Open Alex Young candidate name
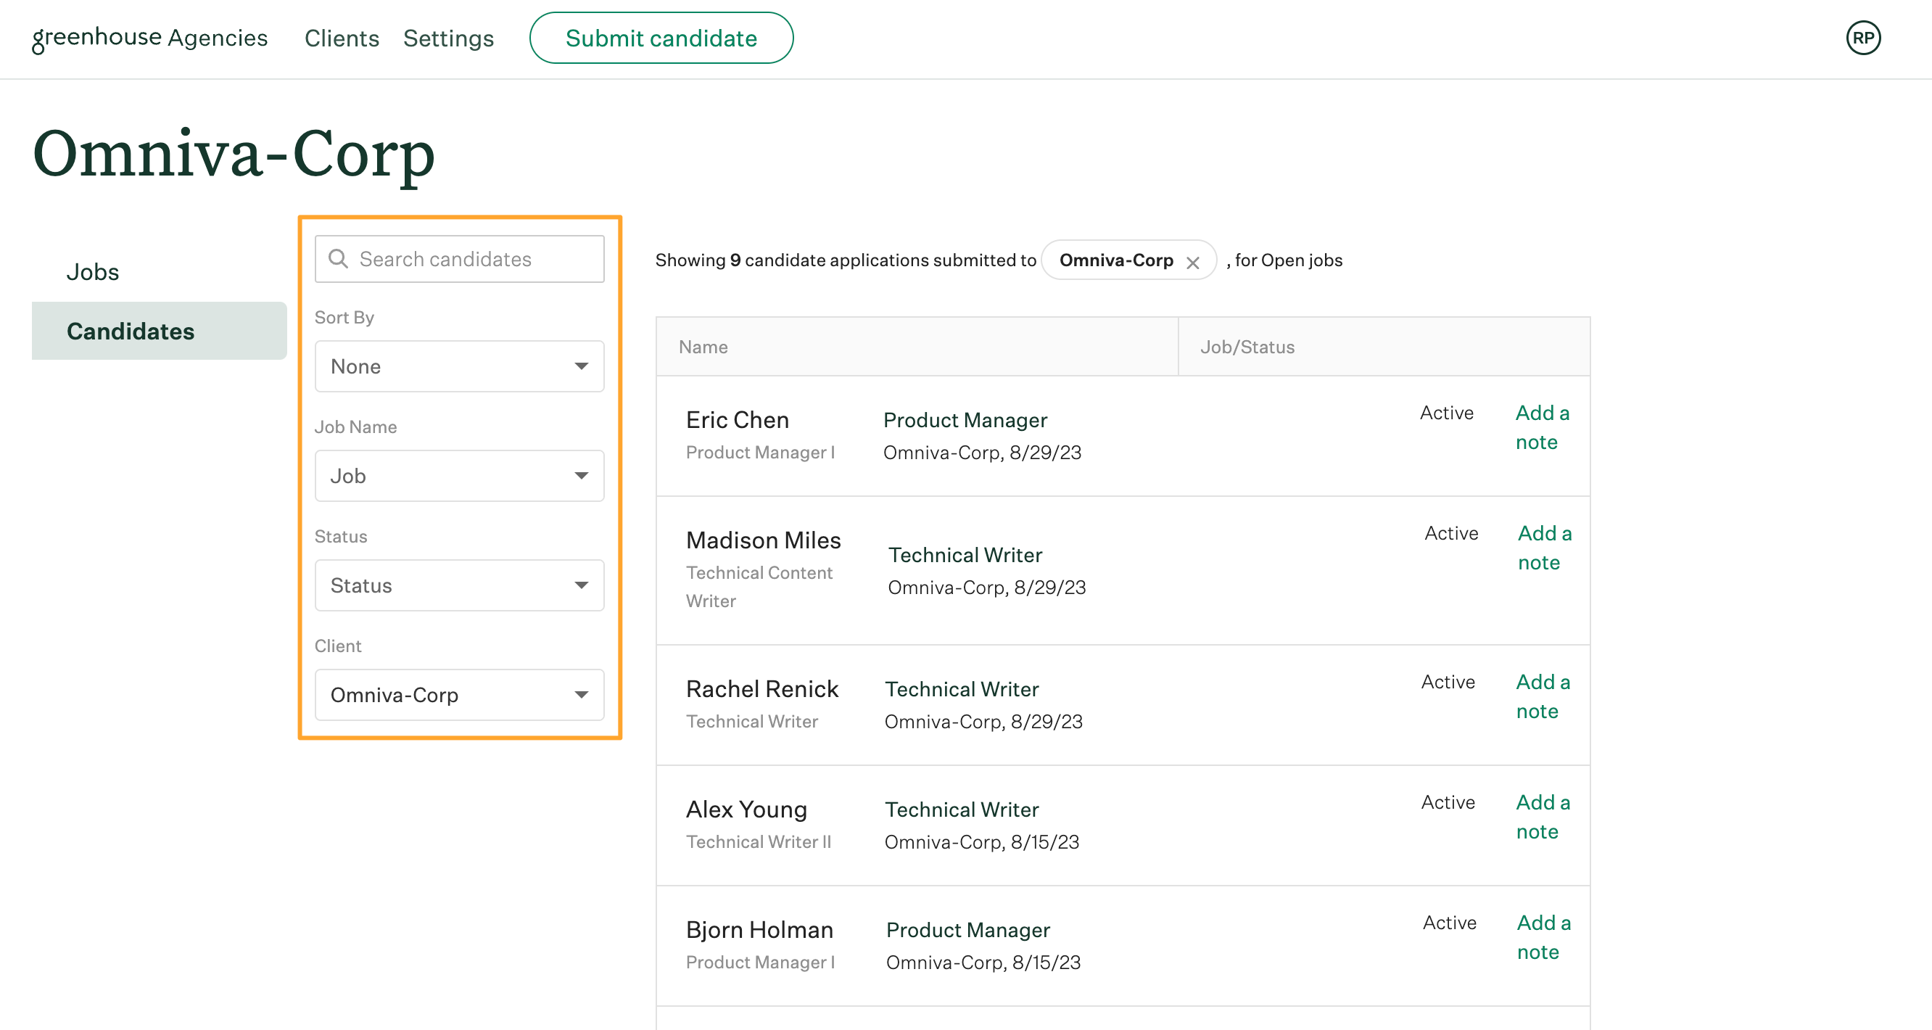 click(746, 809)
